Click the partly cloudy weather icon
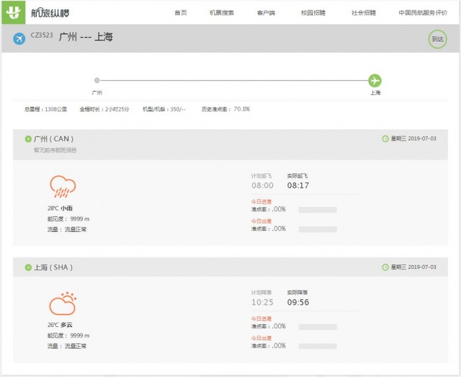The width and height of the screenshot is (461, 377). (63, 303)
